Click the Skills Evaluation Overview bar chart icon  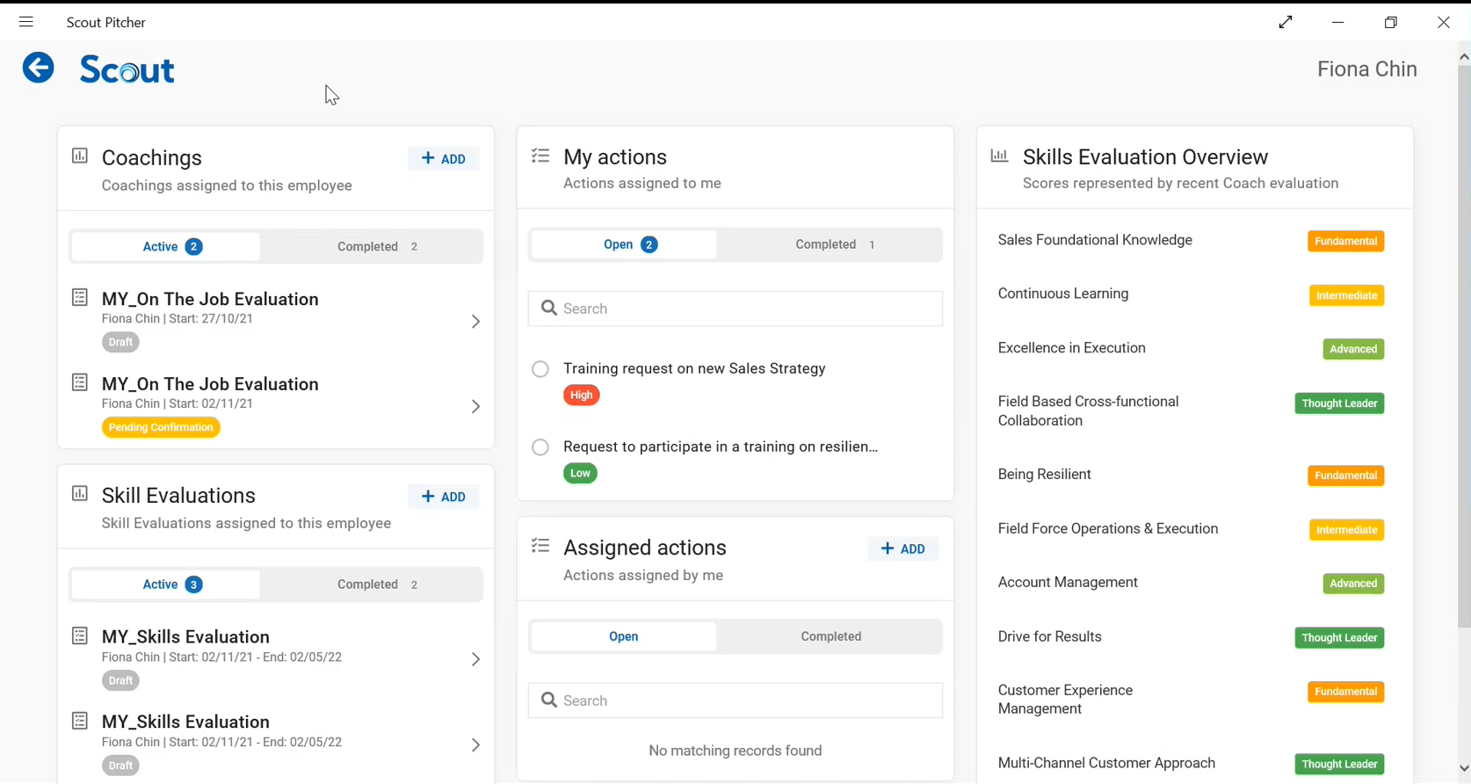(999, 156)
